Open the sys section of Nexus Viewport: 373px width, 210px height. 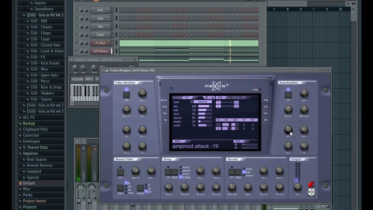(x=266, y=120)
